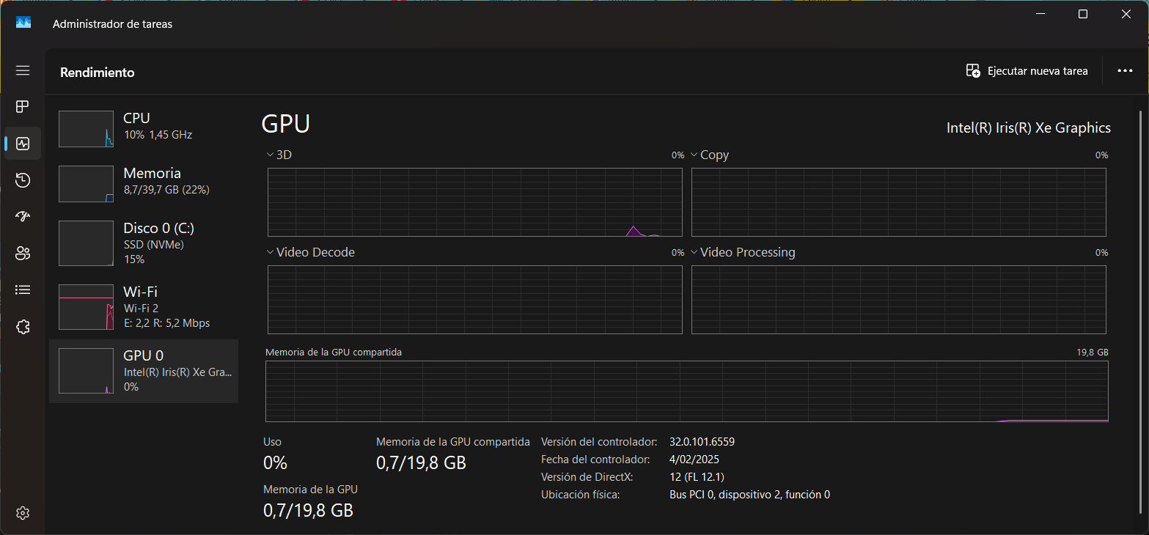The height and width of the screenshot is (535, 1149).
Task: Open the Startup apps icon in sidebar
Action: [x=23, y=216]
